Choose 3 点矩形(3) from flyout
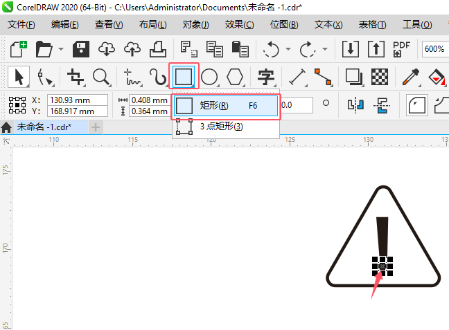This screenshot has height=330, width=449. pyautogui.click(x=226, y=127)
